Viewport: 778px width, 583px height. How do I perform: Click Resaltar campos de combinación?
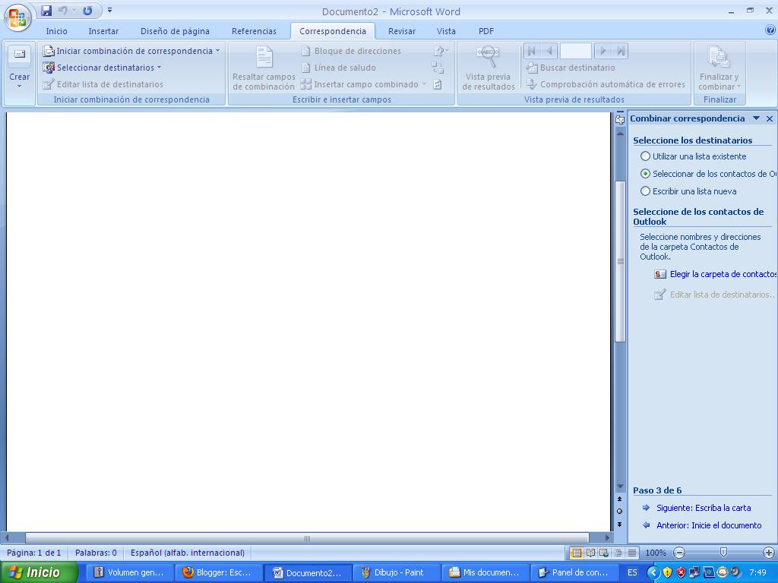pos(264,68)
